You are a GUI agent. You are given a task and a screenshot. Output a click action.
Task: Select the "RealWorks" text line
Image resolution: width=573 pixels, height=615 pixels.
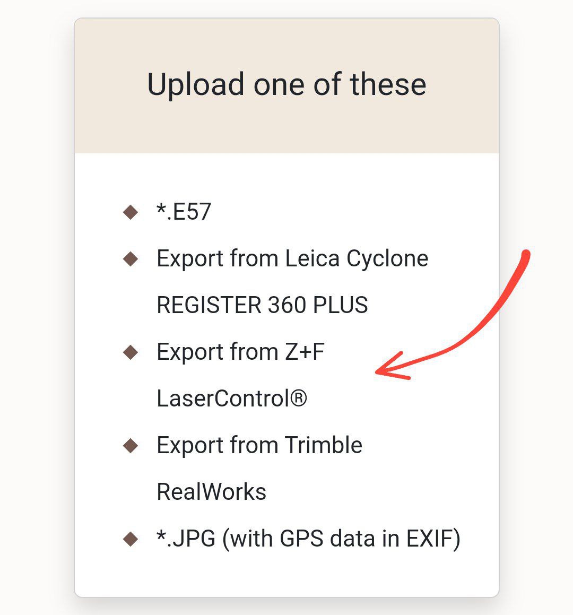coord(211,492)
